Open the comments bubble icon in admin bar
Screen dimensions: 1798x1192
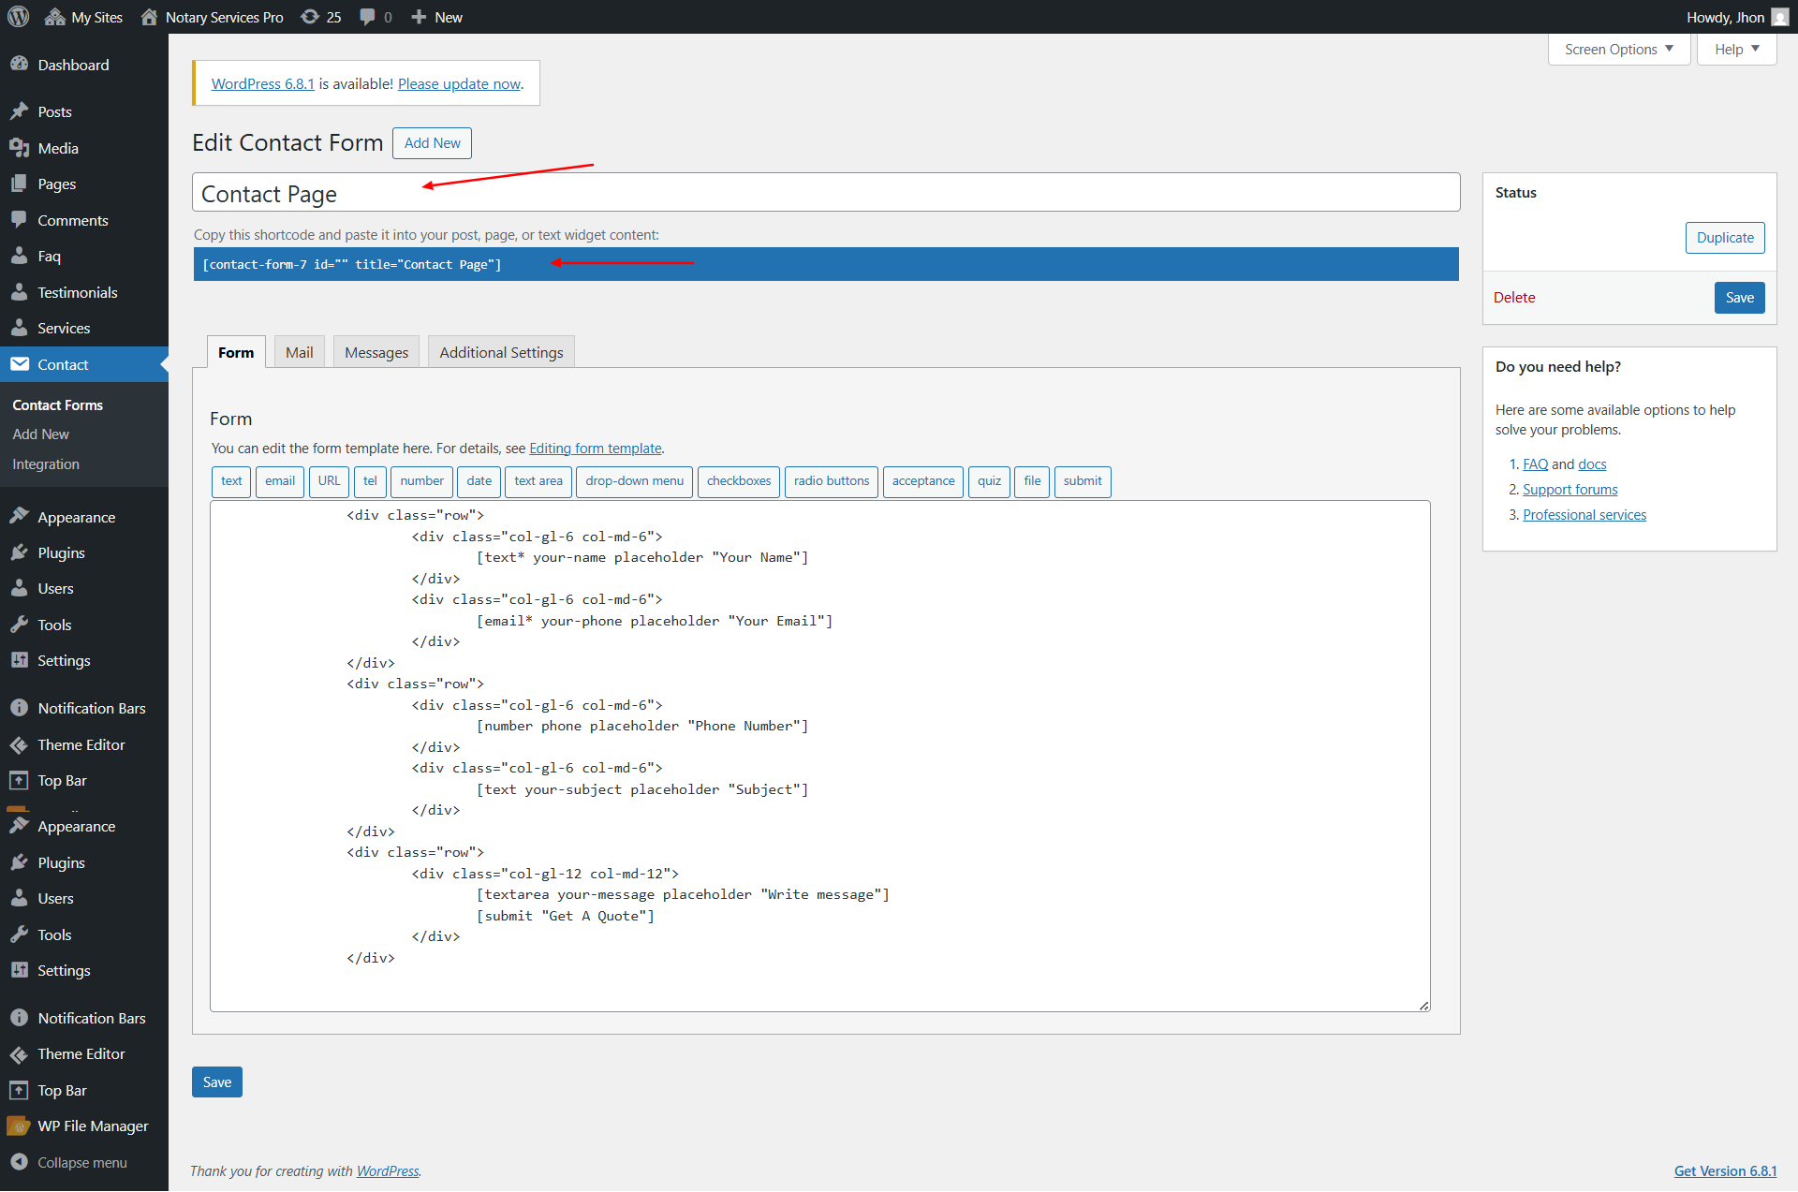[x=367, y=17]
